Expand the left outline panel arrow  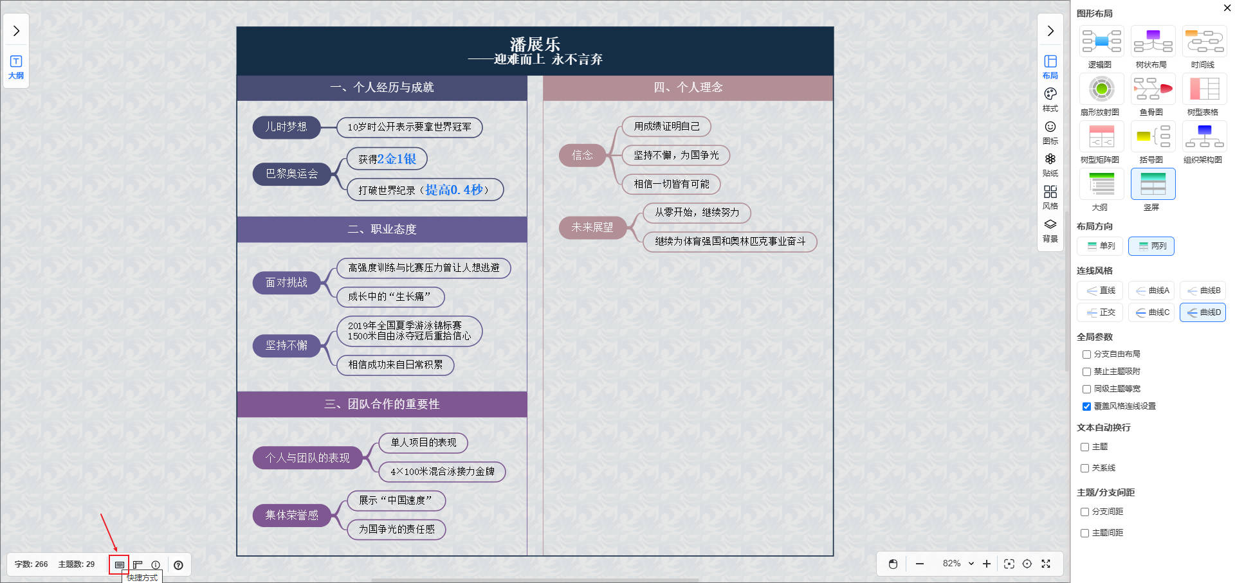(16, 31)
